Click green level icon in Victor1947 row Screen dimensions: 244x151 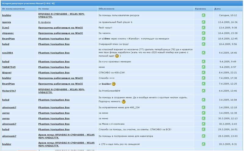[x=203, y=91]
